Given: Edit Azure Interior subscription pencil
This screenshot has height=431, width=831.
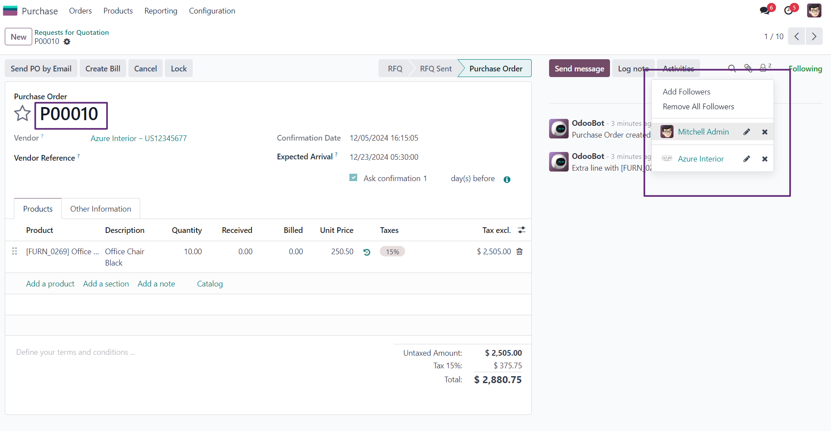Looking at the screenshot, I should point(747,159).
